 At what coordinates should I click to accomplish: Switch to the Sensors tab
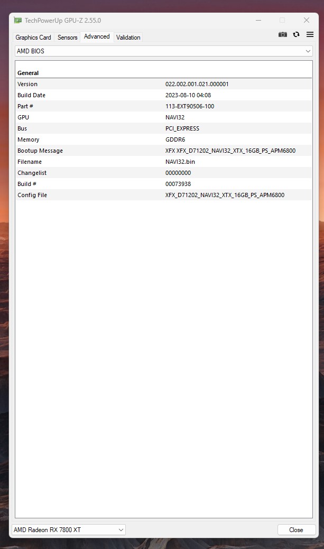tap(67, 38)
